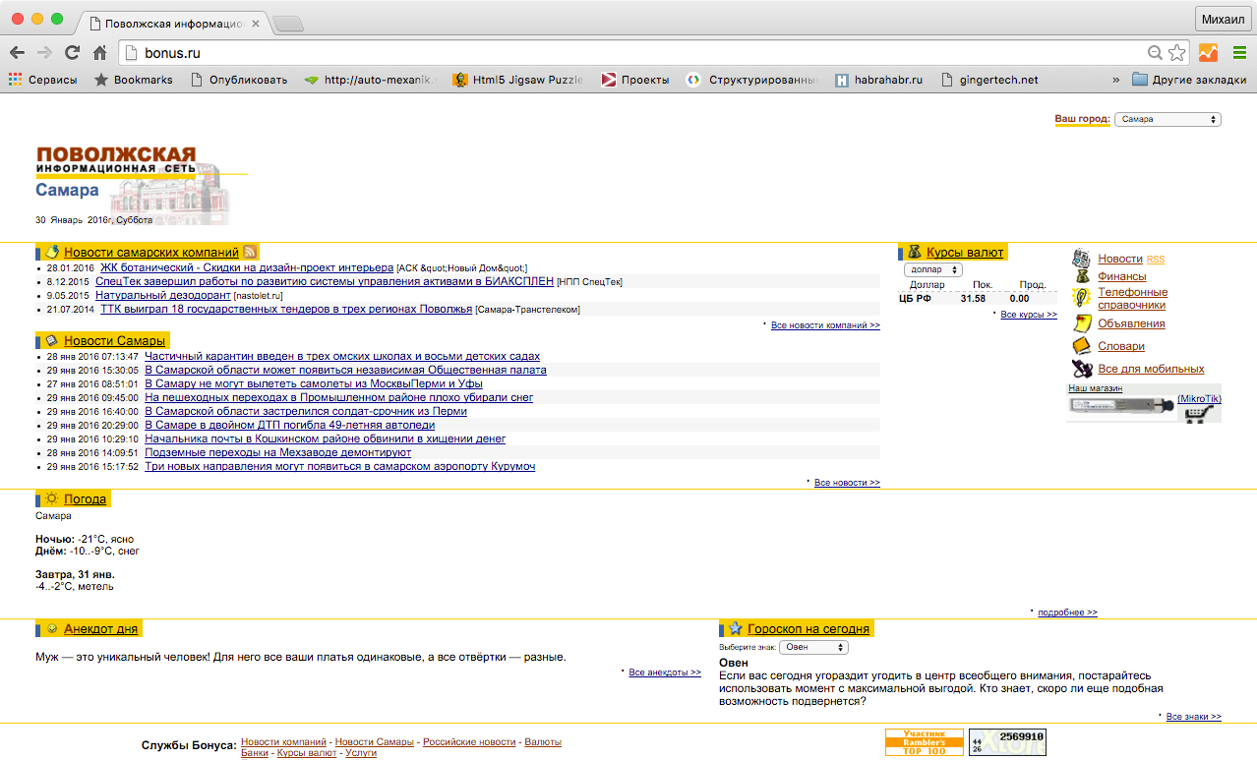Bookmark this page using the star icon
The height and width of the screenshot is (760, 1257).
click(x=1176, y=53)
